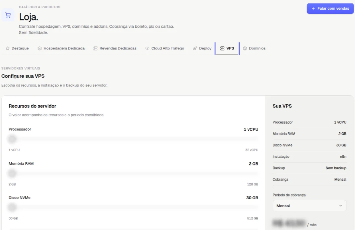Click the 'Sua VPS' summary heading
Viewport: 355px width, 230px height.
(x=282, y=106)
